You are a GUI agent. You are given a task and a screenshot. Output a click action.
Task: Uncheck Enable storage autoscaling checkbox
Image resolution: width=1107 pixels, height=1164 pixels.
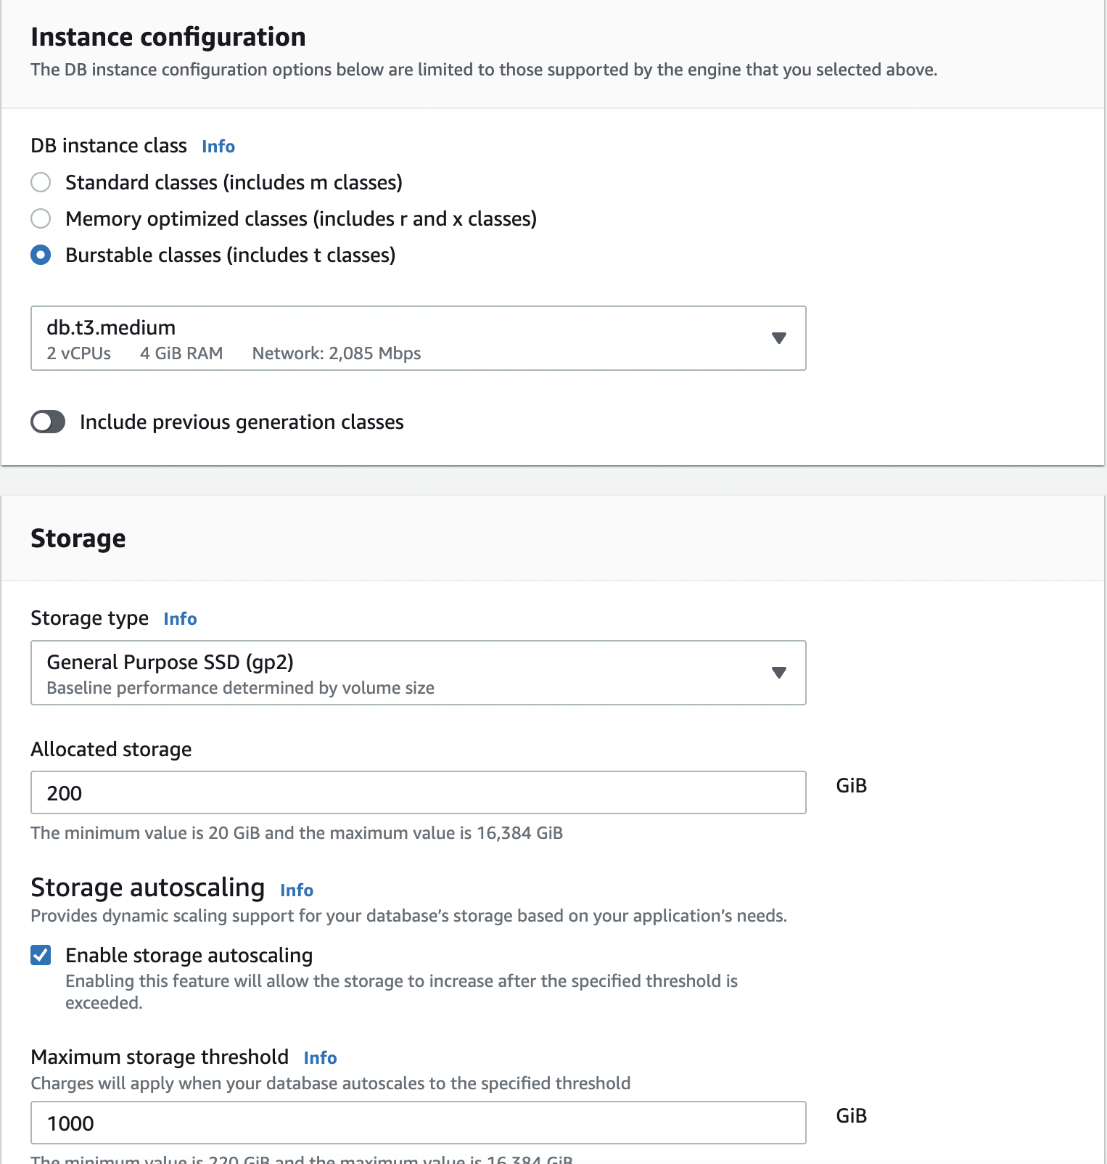point(41,955)
